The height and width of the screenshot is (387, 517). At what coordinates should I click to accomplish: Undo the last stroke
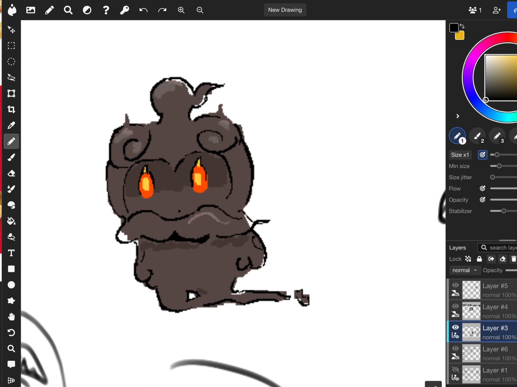coord(144,10)
